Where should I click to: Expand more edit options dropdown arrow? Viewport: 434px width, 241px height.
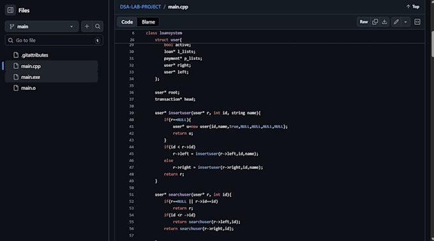(x=405, y=22)
